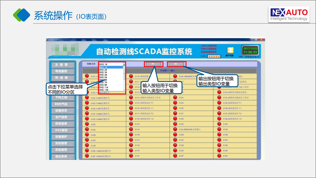
Task: Click the 'X138 2#货架定位上2' label
Action: 232,119
